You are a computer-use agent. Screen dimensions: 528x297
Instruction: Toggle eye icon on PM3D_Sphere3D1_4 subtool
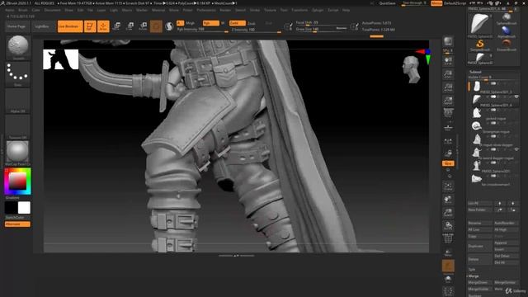[516, 97]
